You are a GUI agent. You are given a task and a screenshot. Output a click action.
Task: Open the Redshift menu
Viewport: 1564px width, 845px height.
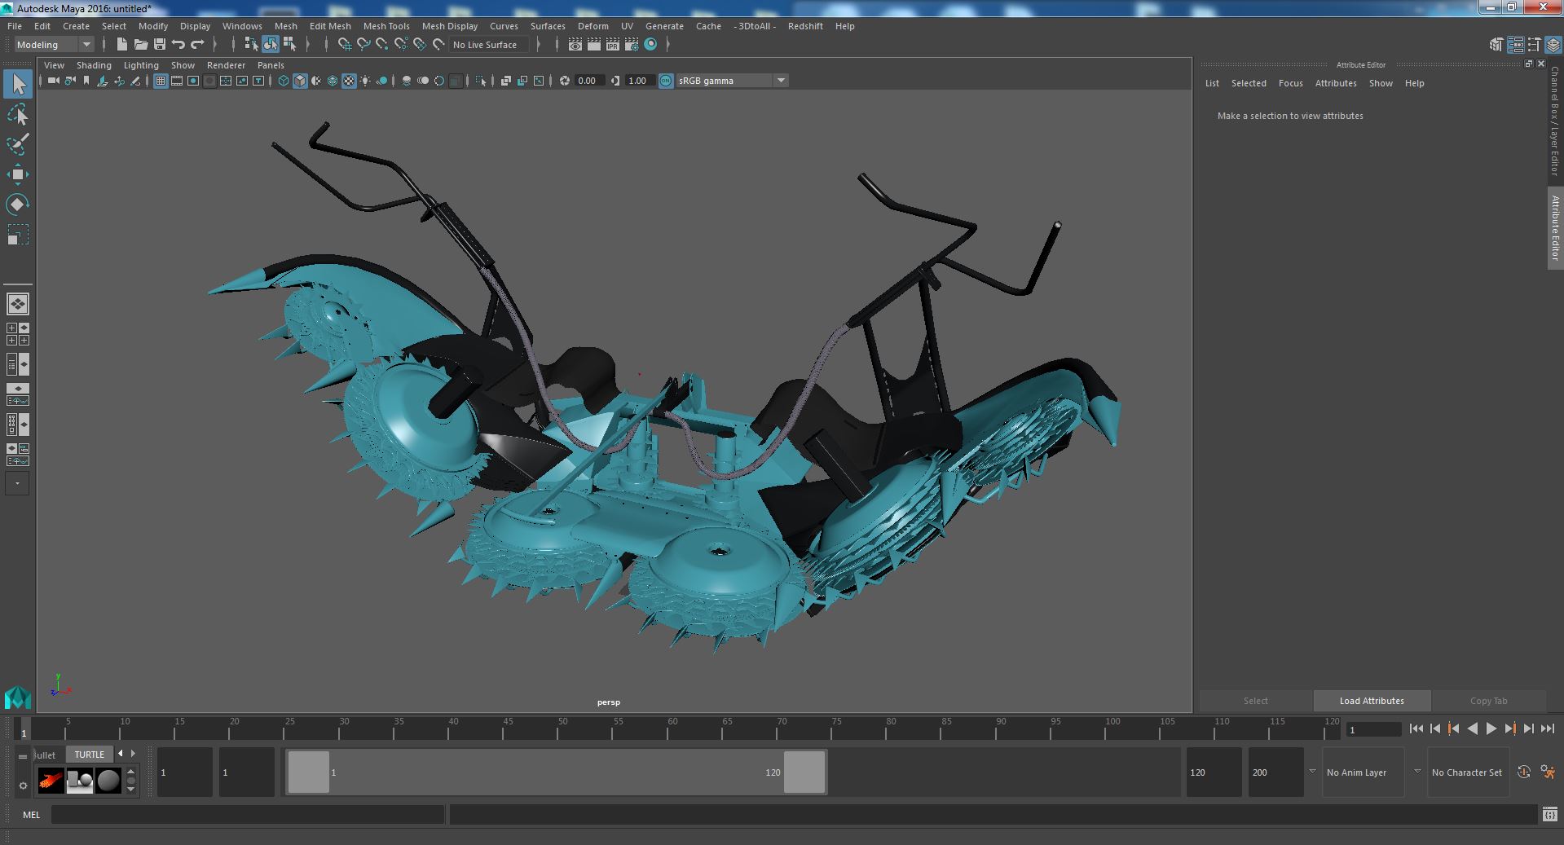click(x=805, y=26)
